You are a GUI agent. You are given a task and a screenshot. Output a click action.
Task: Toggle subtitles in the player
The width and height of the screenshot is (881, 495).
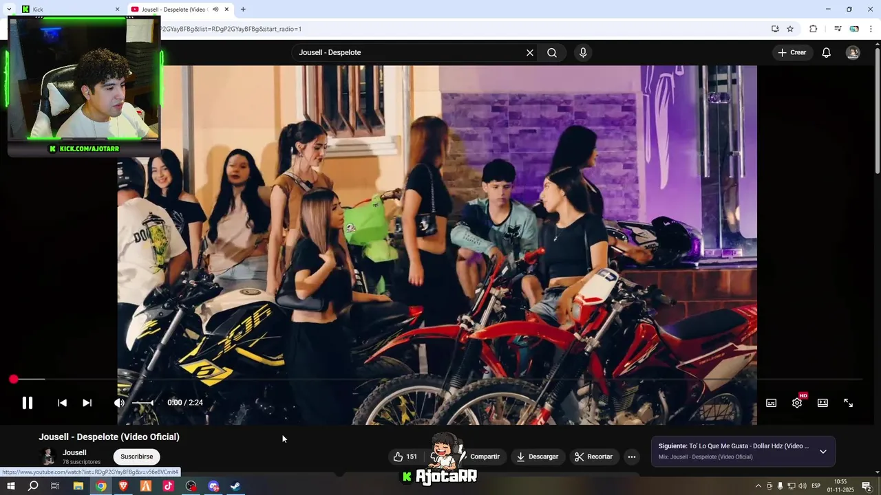point(771,403)
